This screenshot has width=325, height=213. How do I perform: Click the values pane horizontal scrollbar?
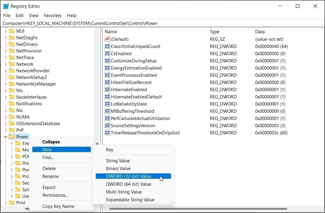[198, 209]
